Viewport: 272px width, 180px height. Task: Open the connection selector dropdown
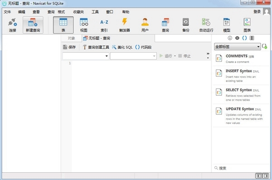(x=86, y=56)
